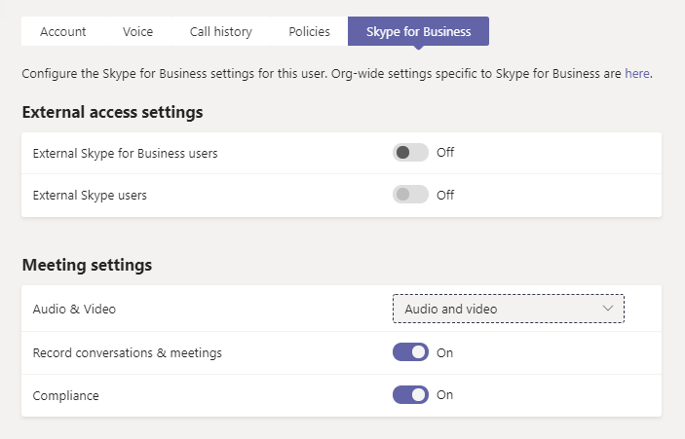
Task: Click Off text beside External Skype users
Action: coord(445,195)
